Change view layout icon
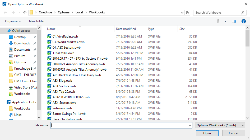 220,21
